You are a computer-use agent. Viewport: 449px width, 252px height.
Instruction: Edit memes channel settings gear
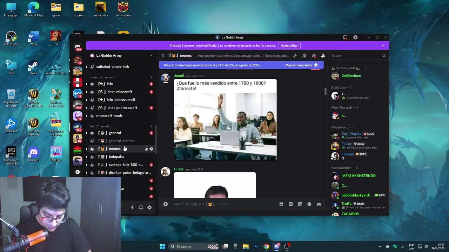point(152,149)
